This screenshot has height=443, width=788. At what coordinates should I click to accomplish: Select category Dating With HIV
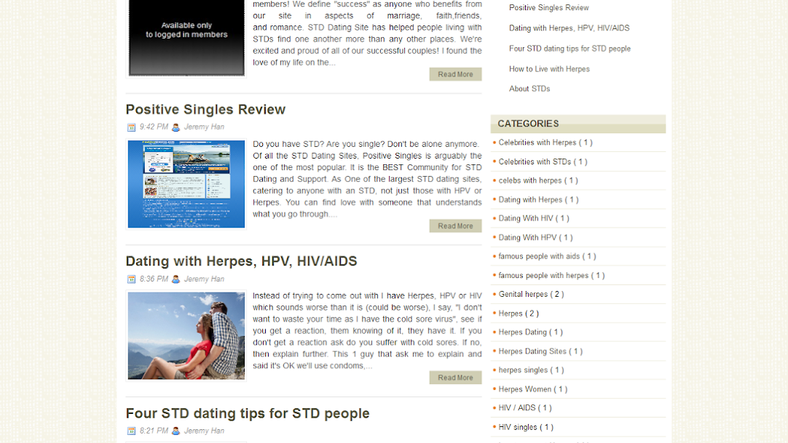pyautogui.click(x=526, y=218)
